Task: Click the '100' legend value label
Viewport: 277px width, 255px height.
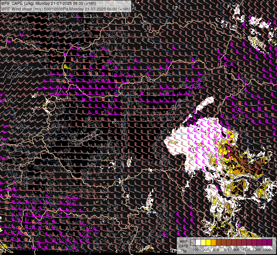Action: [196, 250]
